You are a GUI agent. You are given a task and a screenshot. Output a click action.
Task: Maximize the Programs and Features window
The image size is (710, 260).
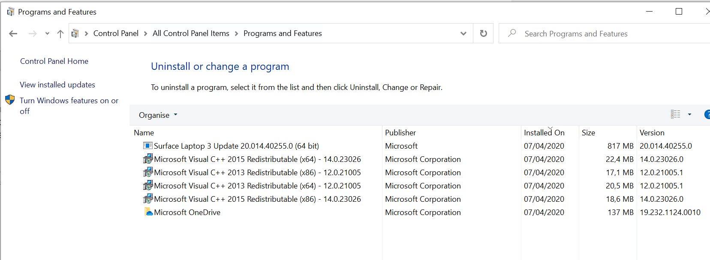[679, 12]
